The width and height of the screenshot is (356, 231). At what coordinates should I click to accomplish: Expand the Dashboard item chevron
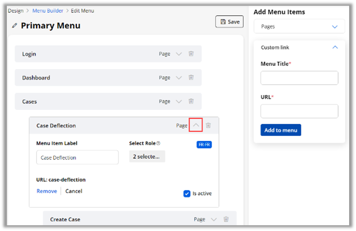click(x=179, y=78)
